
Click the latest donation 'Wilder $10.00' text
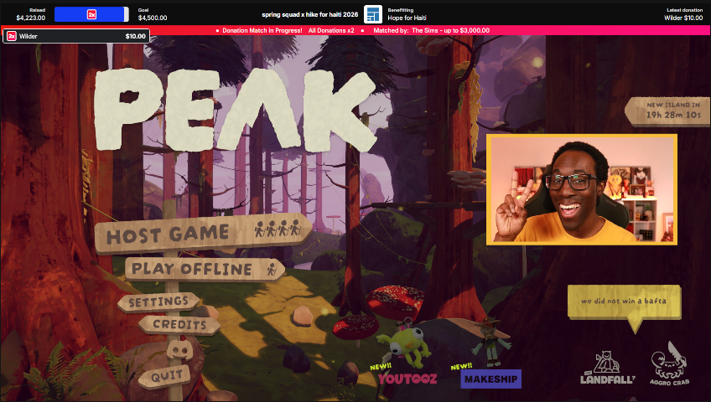click(683, 18)
